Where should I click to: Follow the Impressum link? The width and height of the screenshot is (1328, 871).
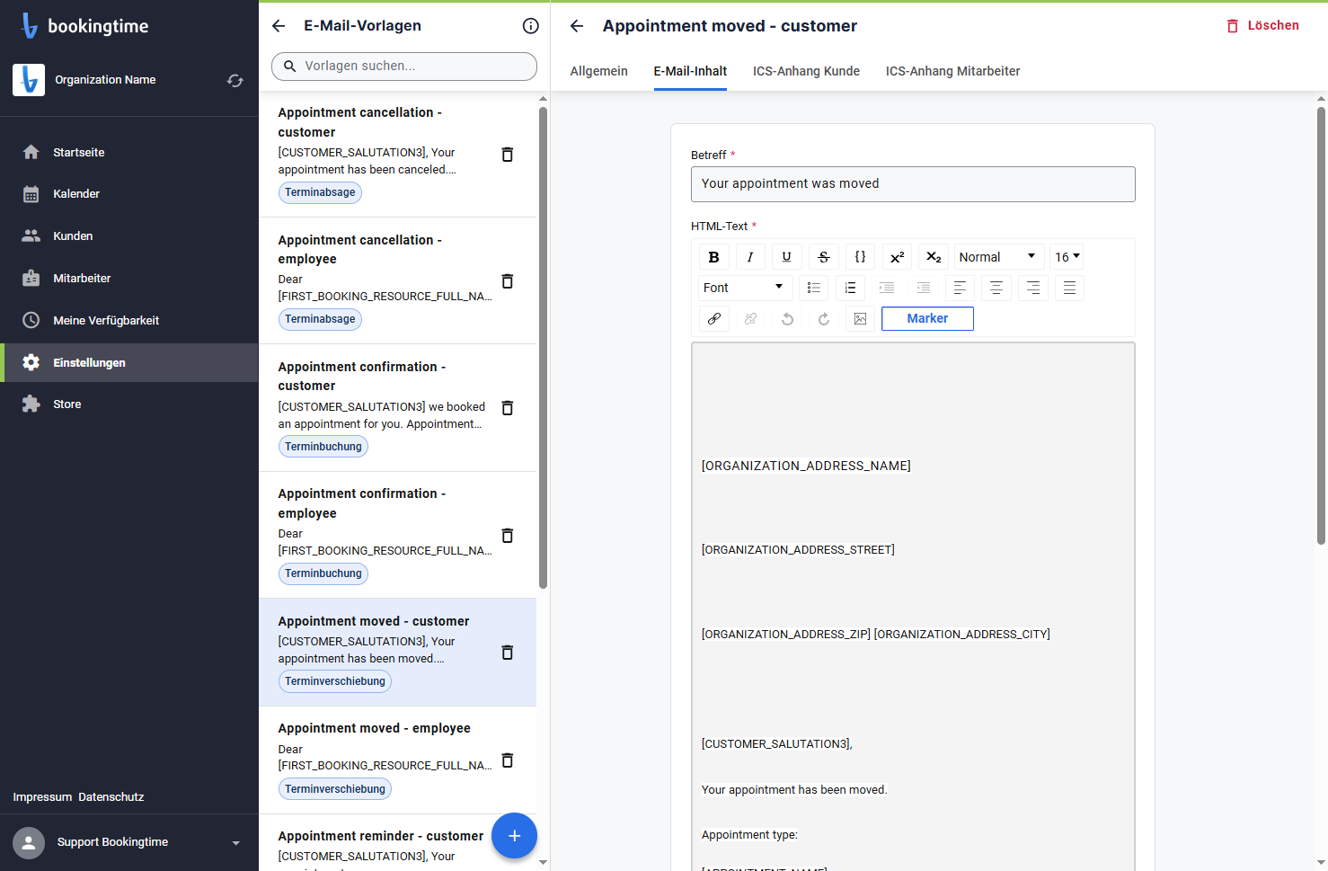[42, 797]
